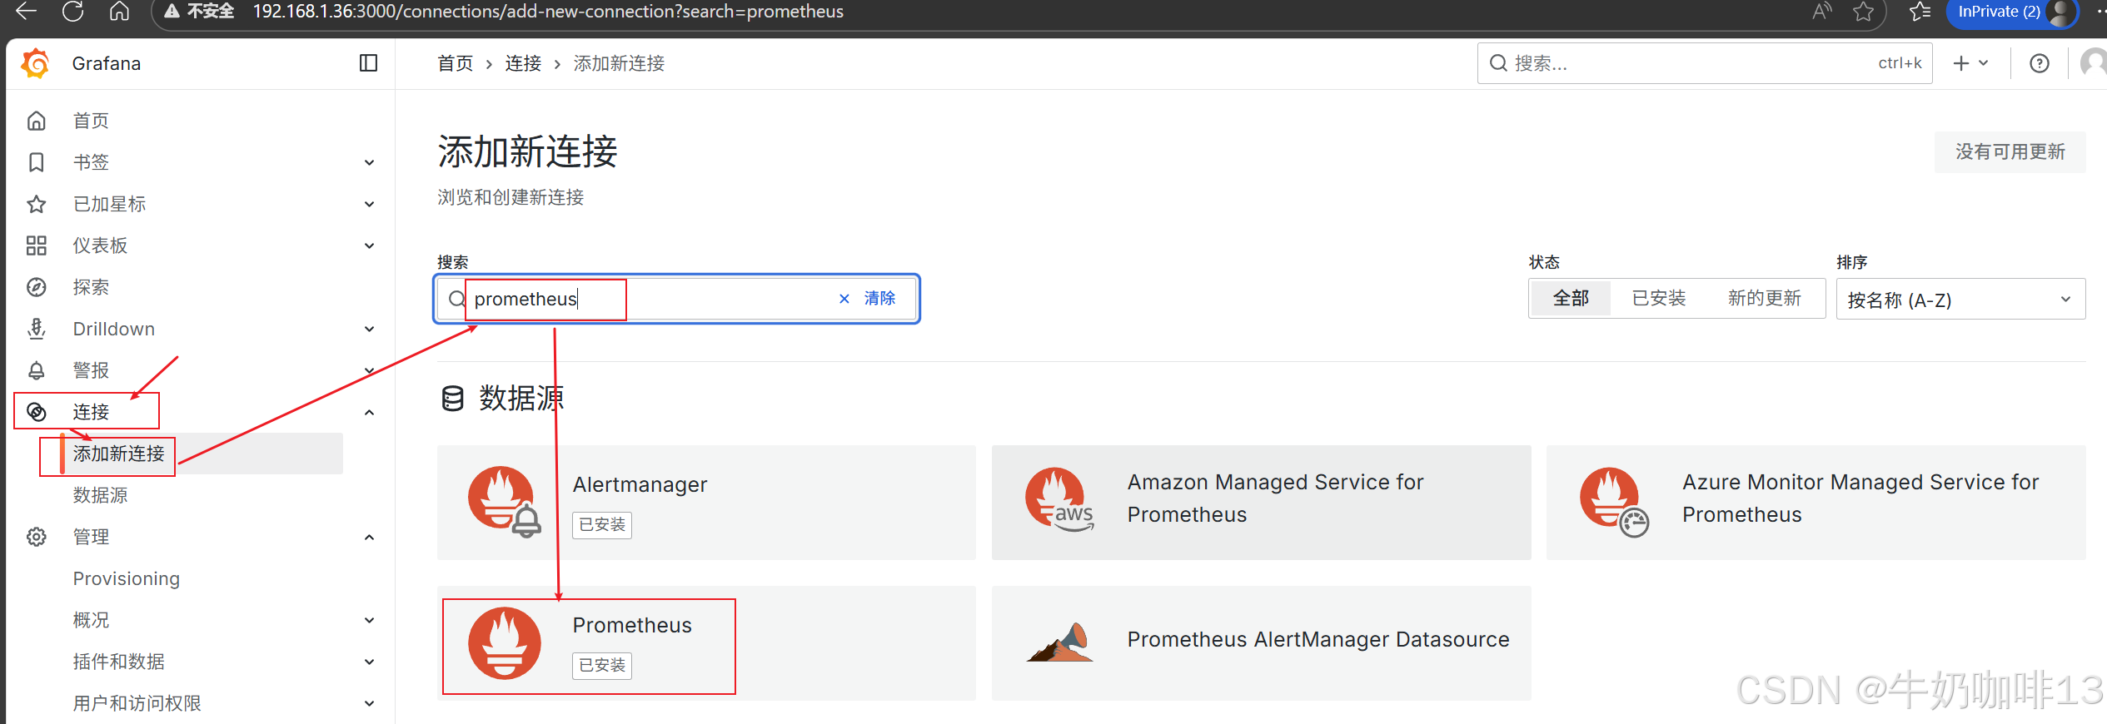
Task: Select the 已安装 state filter
Action: (x=1659, y=298)
